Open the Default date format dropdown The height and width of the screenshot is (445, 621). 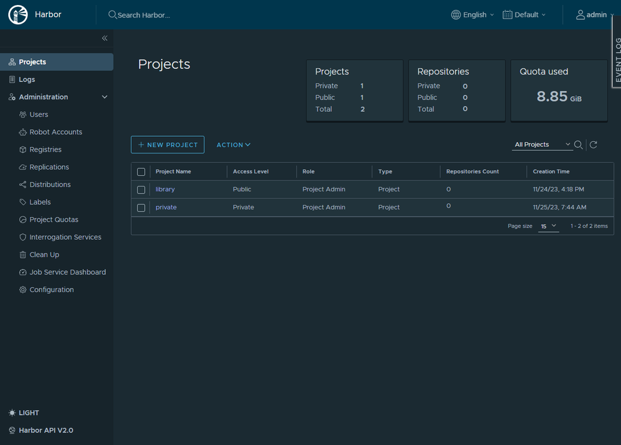tap(525, 15)
